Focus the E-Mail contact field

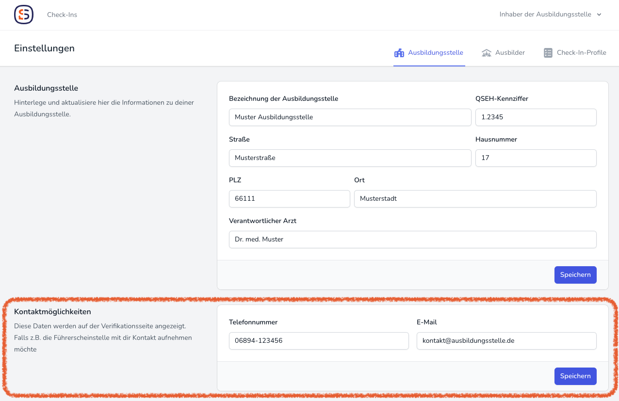[506, 341]
